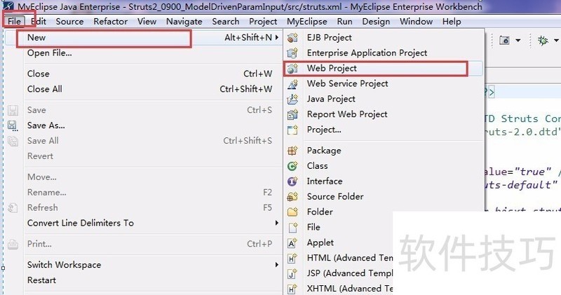Open the camera toolbar button dropdown arrow
Screen dimensions: 561x295
coord(518,41)
